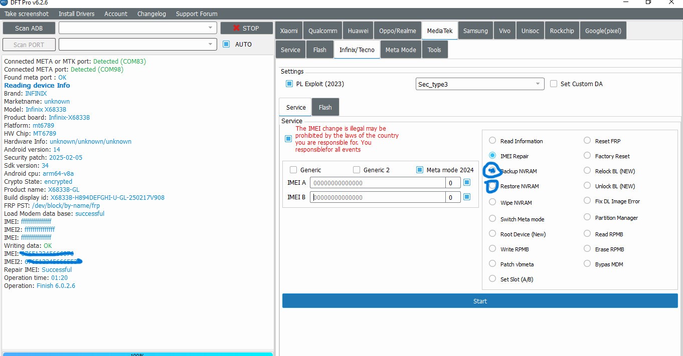This screenshot has height=356, width=683.
Task: Expand the port selection dropdown
Action: click(x=138, y=45)
